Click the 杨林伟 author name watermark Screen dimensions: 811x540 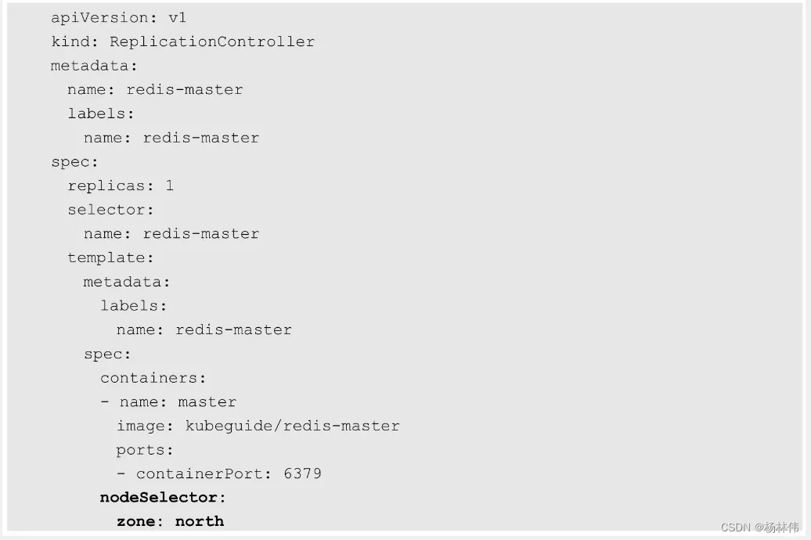782,527
